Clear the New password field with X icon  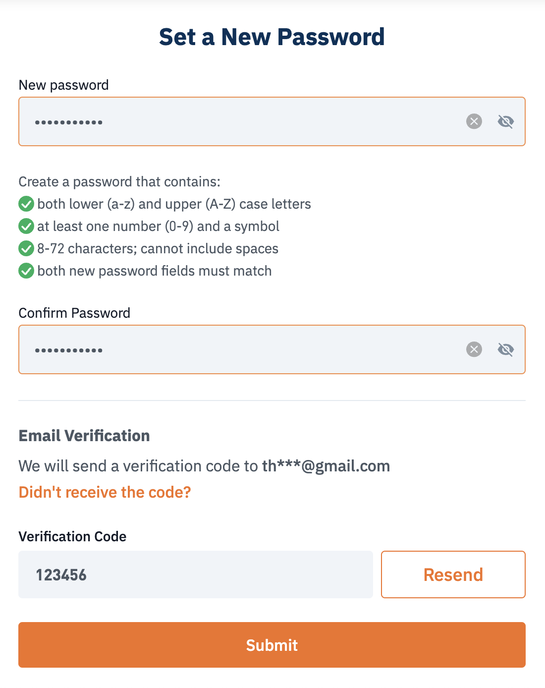click(474, 121)
